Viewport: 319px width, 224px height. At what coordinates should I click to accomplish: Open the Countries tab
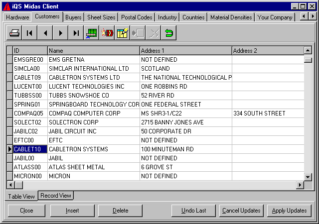click(193, 17)
